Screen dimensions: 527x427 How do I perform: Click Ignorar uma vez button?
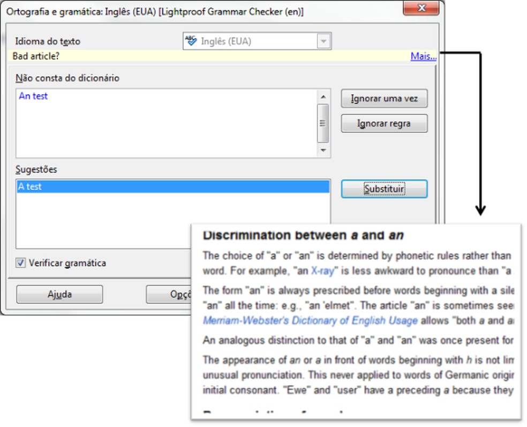click(x=384, y=99)
